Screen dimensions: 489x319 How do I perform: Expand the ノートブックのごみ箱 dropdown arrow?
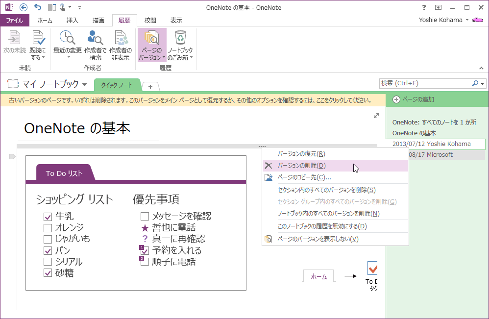(191, 57)
